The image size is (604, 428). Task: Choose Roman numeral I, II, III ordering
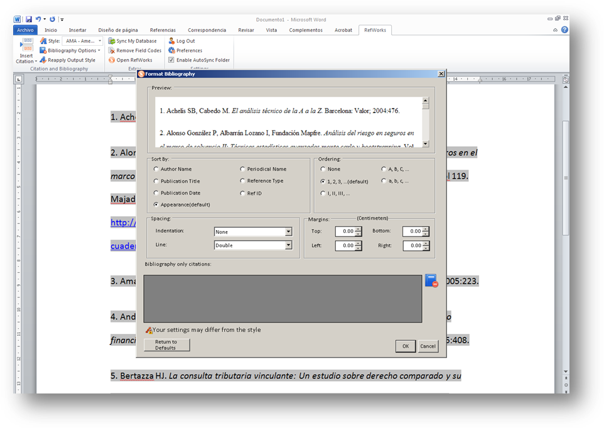(323, 193)
